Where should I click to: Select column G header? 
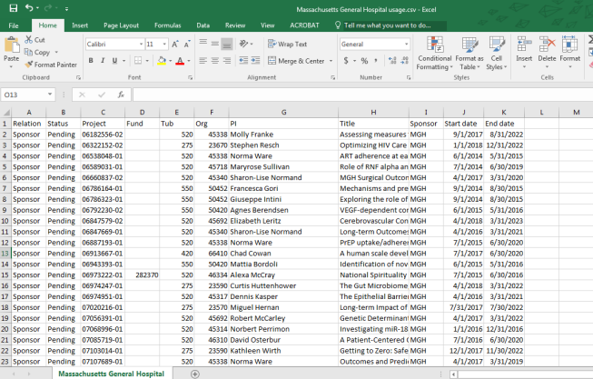pyautogui.click(x=283, y=112)
